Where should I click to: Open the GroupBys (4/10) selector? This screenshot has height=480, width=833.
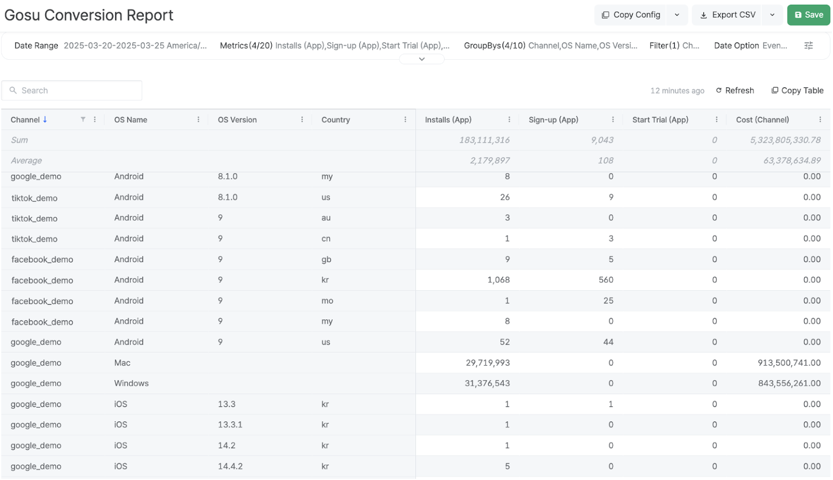(x=550, y=46)
